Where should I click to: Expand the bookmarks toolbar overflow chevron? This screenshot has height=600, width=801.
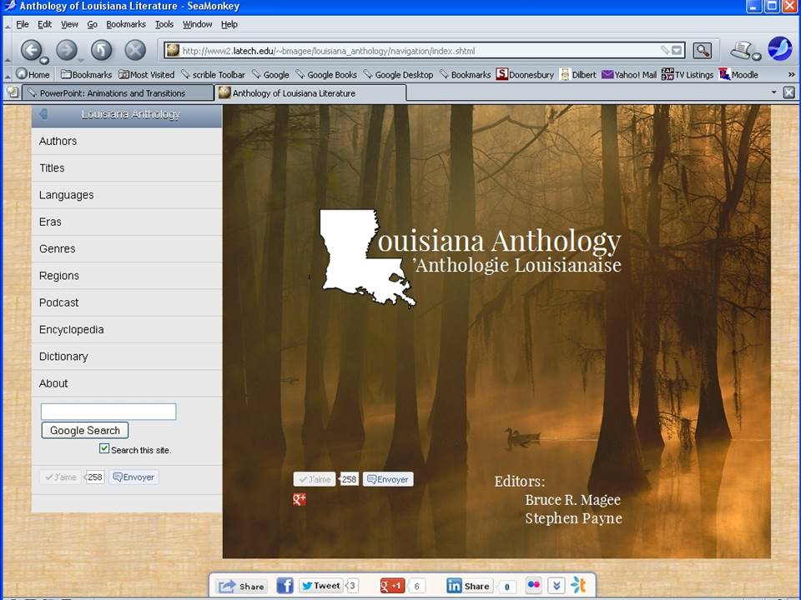tap(789, 74)
